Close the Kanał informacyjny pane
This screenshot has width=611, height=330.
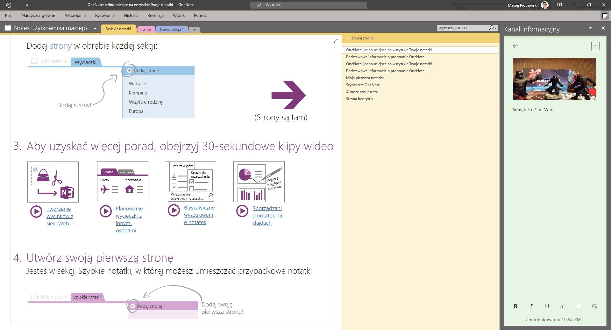pos(603,28)
